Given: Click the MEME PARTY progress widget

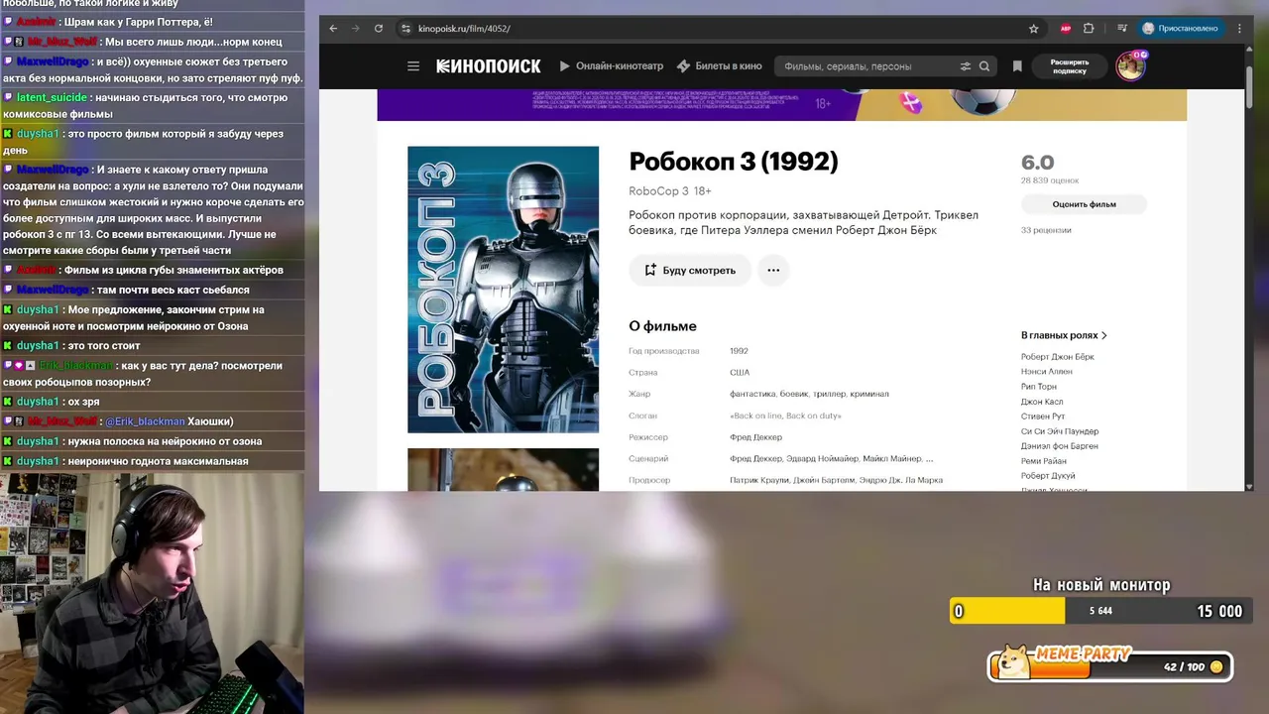Looking at the screenshot, I should click(1110, 665).
